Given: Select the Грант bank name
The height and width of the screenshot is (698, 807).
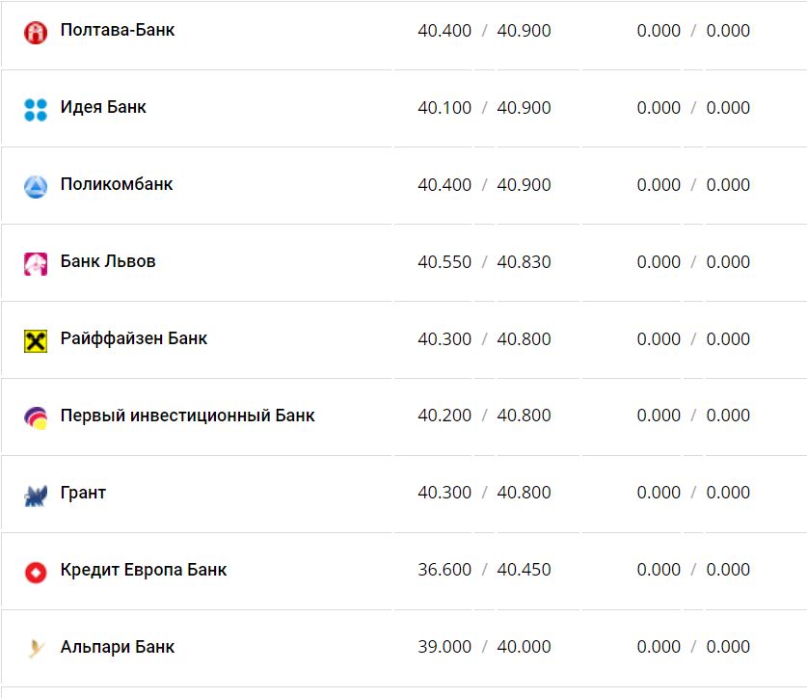Looking at the screenshot, I should pos(83,493).
